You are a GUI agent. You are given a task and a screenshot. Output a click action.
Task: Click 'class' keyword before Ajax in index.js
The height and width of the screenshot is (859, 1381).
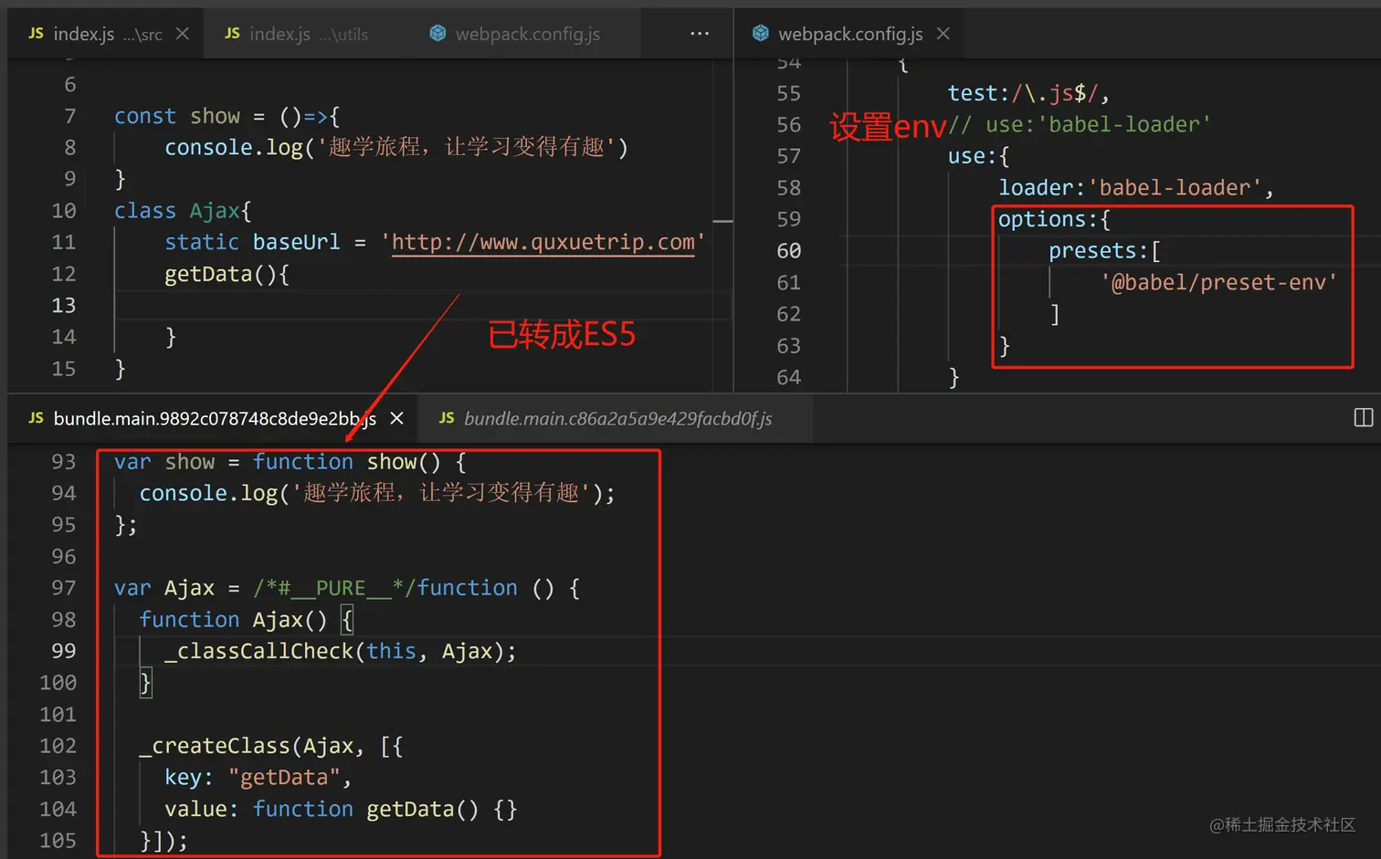click(145, 211)
